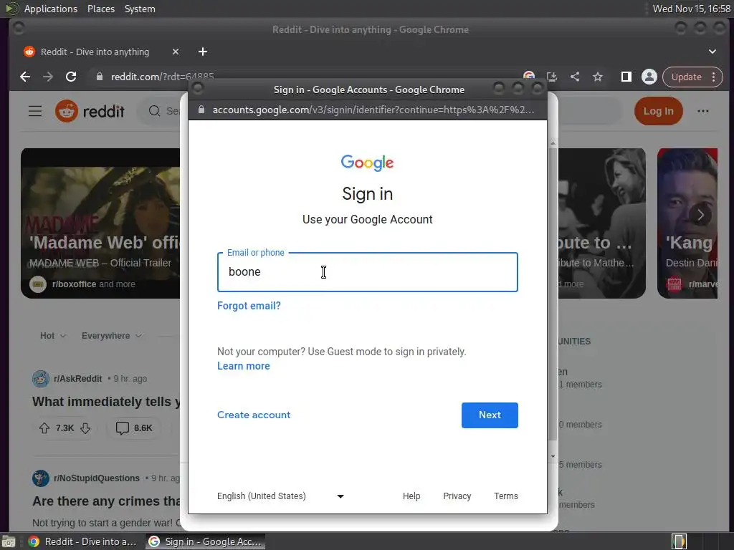Open comments on AskReddit post (8.6K)
The image size is (734, 550).
tap(134, 428)
